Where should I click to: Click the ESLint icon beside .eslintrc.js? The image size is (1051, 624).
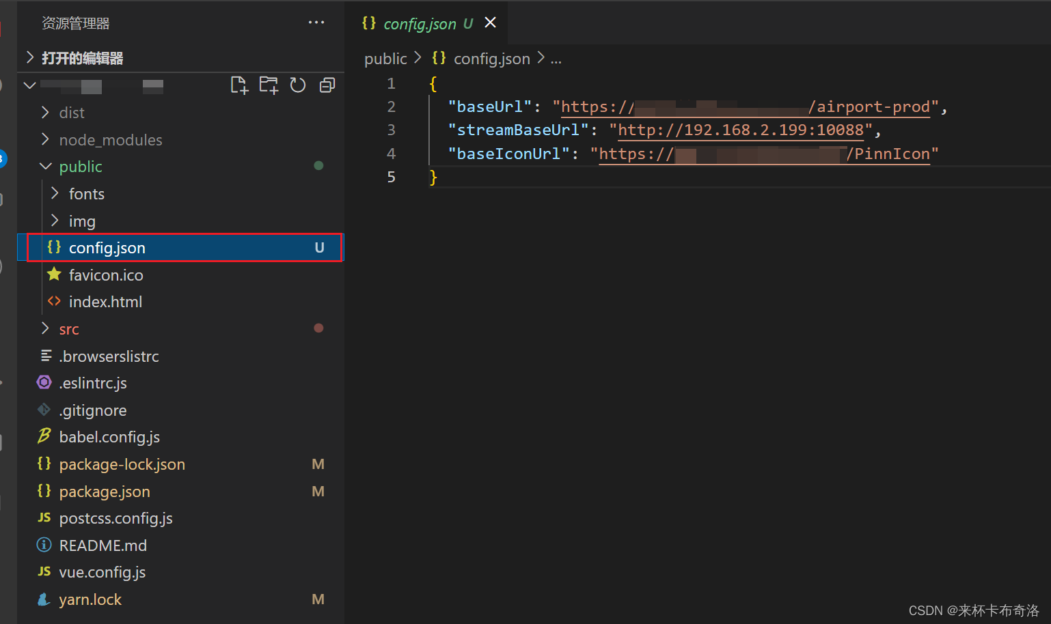coord(44,382)
